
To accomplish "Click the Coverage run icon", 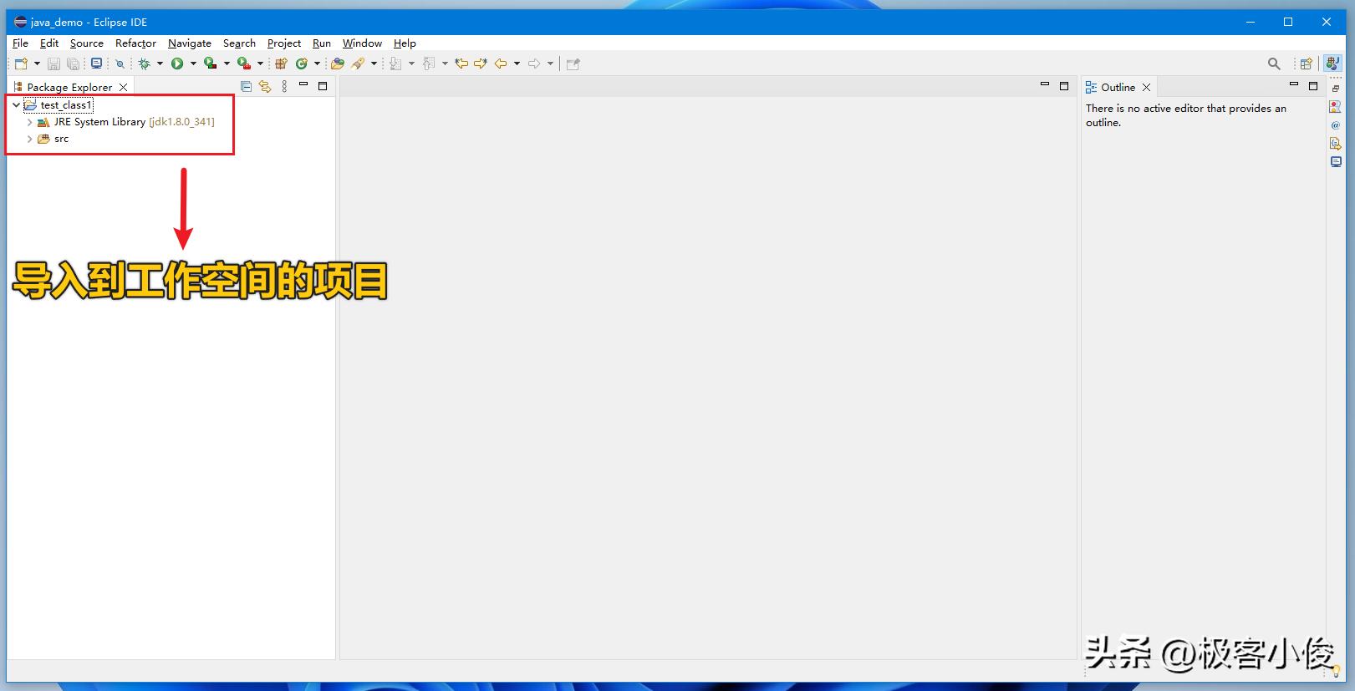I will [x=211, y=64].
